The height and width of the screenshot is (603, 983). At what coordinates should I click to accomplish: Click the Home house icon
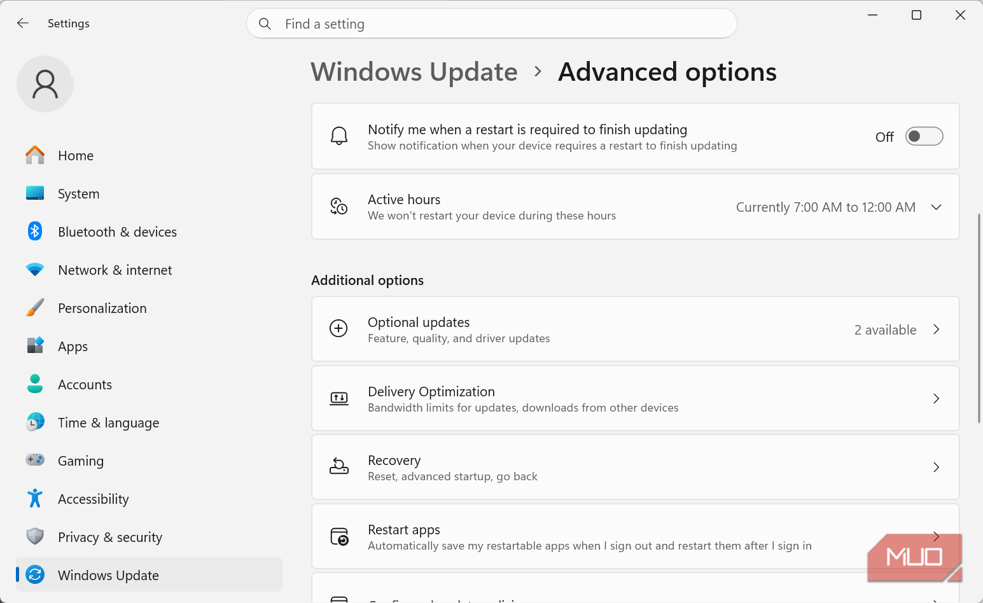point(35,155)
